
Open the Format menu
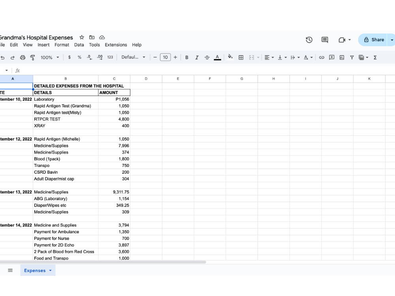(x=62, y=45)
